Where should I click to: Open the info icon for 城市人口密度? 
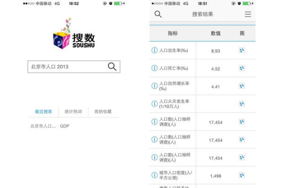pyautogui.click(x=155, y=175)
